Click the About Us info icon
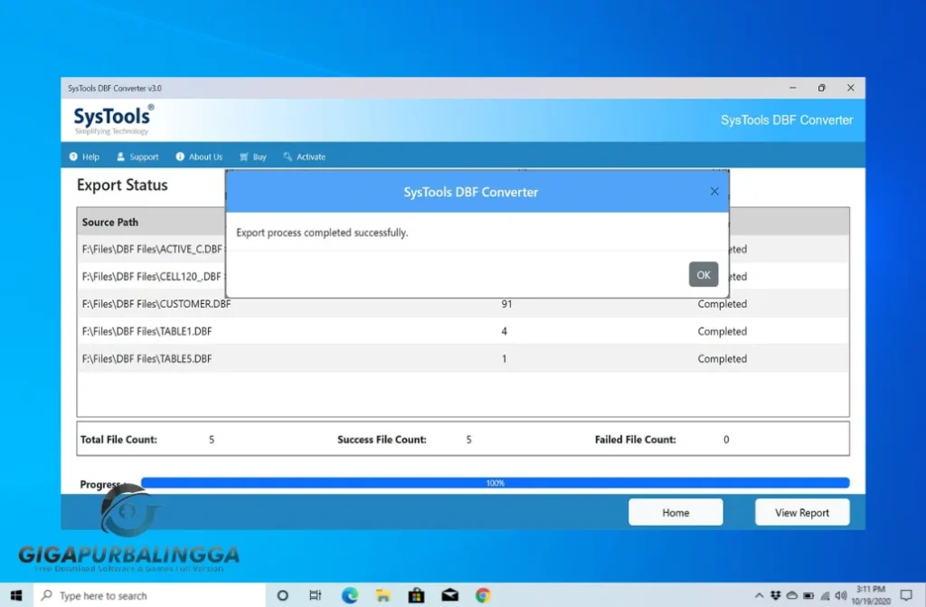 coord(182,156)
